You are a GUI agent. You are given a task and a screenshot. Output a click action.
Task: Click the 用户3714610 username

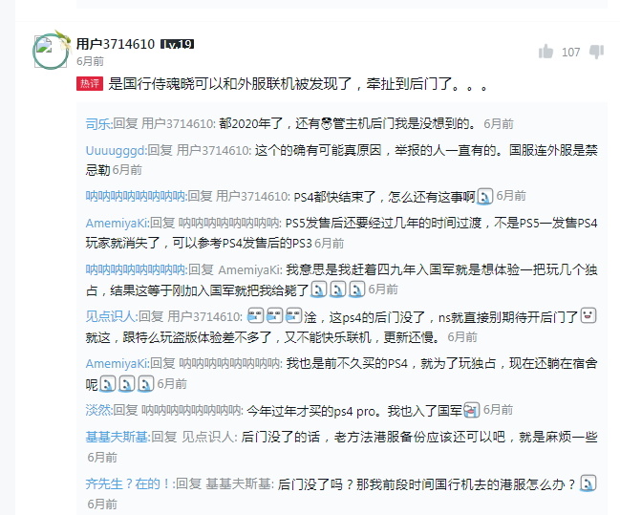[115, 44]
